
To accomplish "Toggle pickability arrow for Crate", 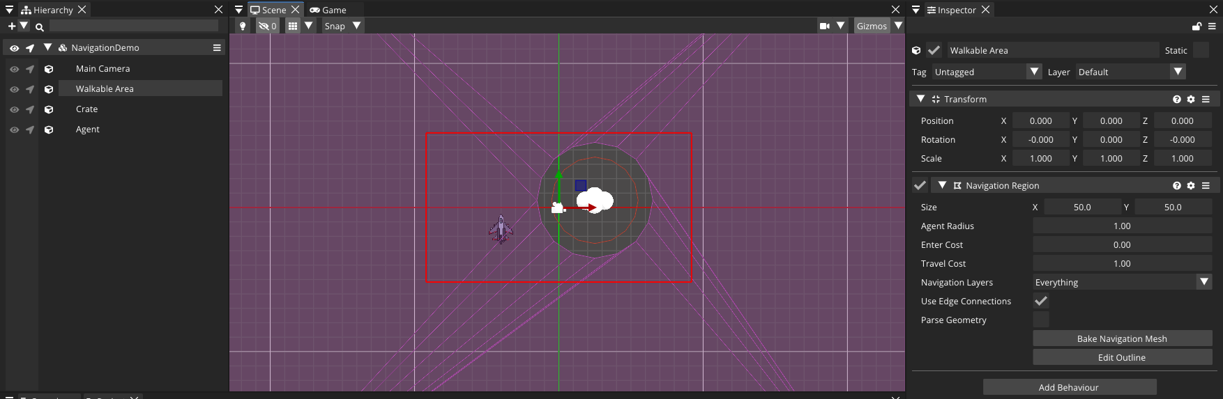I will pyautogui.click(x=30, y=109).
